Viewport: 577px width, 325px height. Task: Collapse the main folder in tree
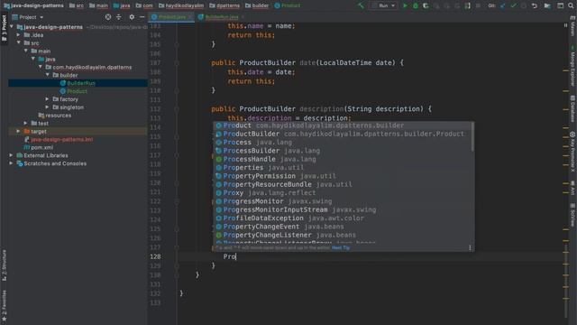(x=26, y=51)
